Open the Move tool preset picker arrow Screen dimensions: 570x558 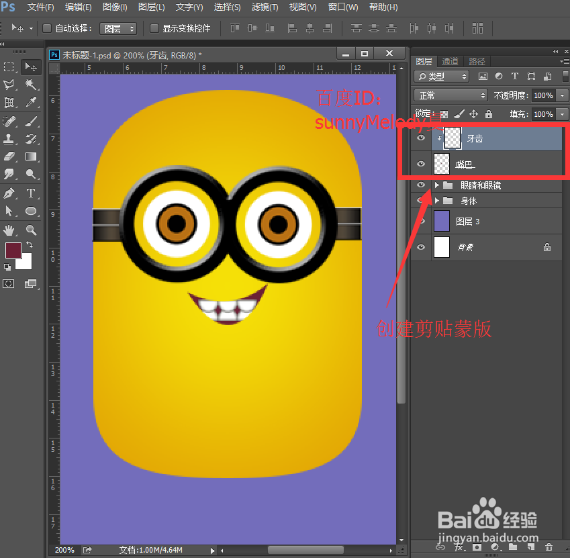point(32,28)
